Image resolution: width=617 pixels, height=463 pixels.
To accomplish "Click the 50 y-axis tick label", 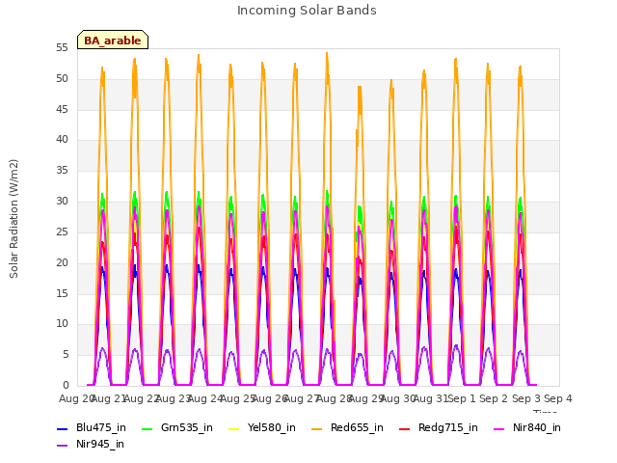I will (x=62, y=79).
